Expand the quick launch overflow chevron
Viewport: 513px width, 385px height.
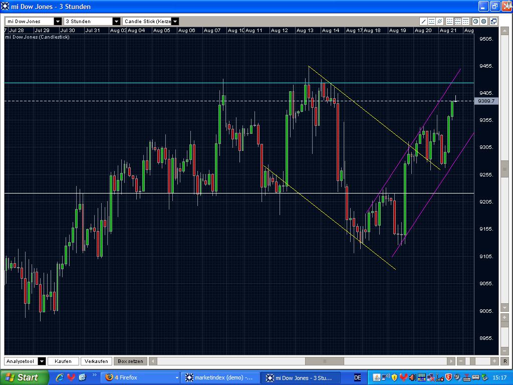point(95,375)
